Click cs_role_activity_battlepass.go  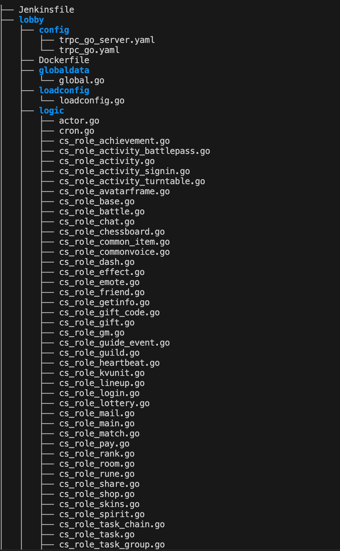[x=134, y=151]
